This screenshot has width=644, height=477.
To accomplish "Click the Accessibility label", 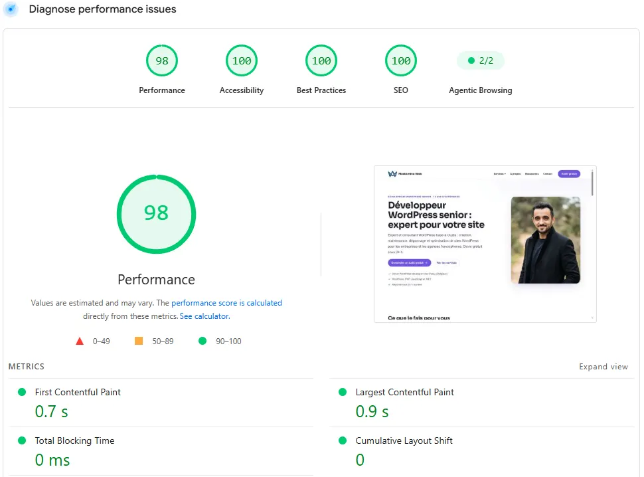I will coord(242,90).
